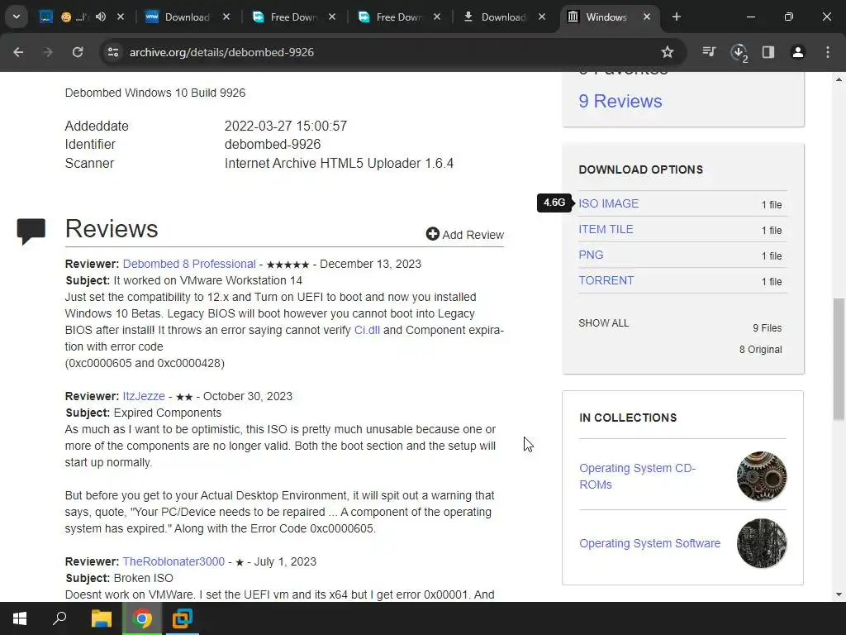The image size is (846, 635).
Task: Open Operating System CD-ROMs collection link
Action: pyautogui.click(x=637, y=476)
